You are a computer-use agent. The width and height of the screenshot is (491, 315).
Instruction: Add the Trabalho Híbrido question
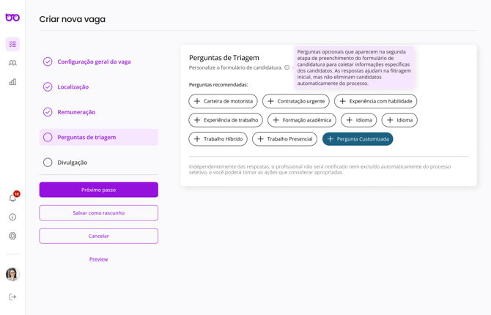pos(218,138)
